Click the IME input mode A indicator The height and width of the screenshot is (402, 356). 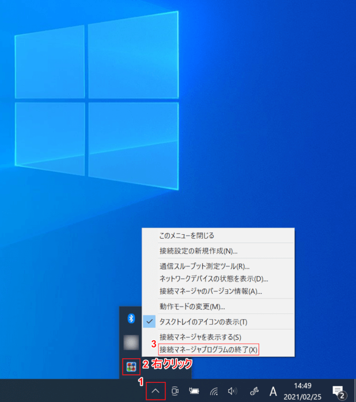pos(273,391)
